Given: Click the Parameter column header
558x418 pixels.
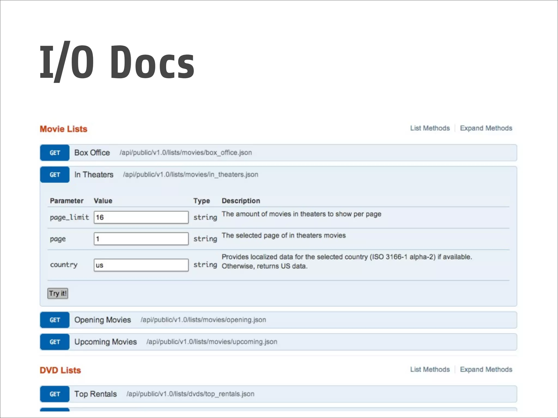Looking at the screenshot, I should [66, 201].
